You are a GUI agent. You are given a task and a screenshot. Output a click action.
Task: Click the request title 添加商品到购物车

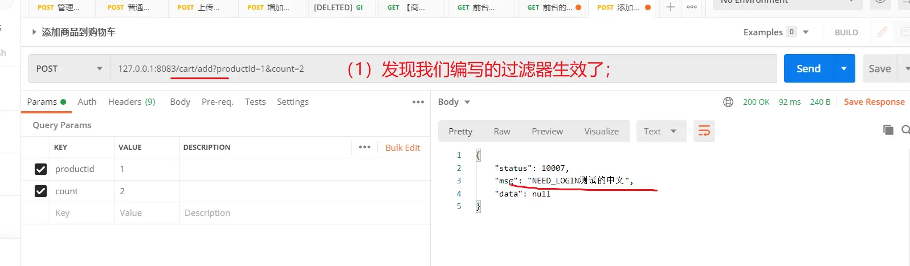79,32
